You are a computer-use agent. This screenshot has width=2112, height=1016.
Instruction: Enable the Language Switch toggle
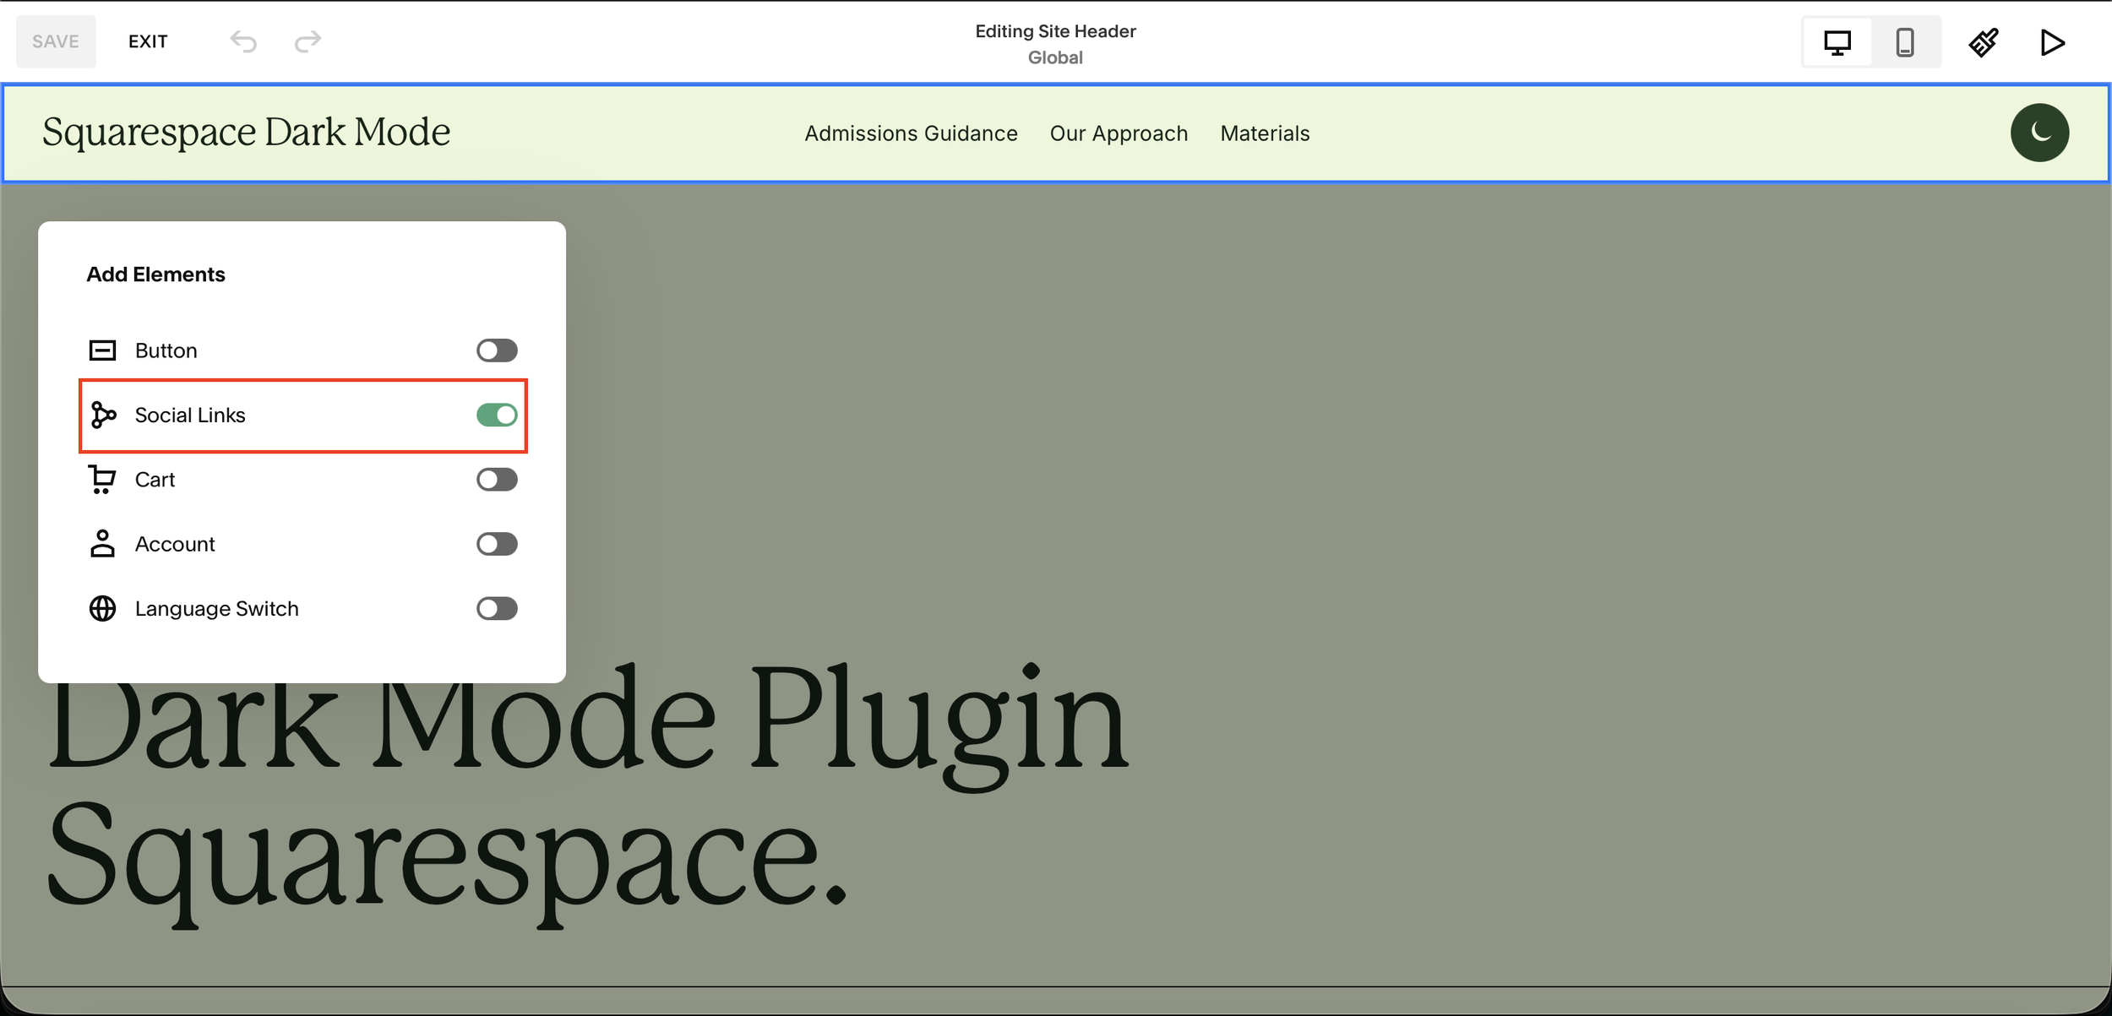[497, 608]
